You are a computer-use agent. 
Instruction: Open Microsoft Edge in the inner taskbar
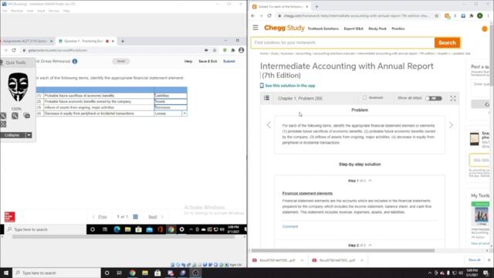click(x=117, y=229)
